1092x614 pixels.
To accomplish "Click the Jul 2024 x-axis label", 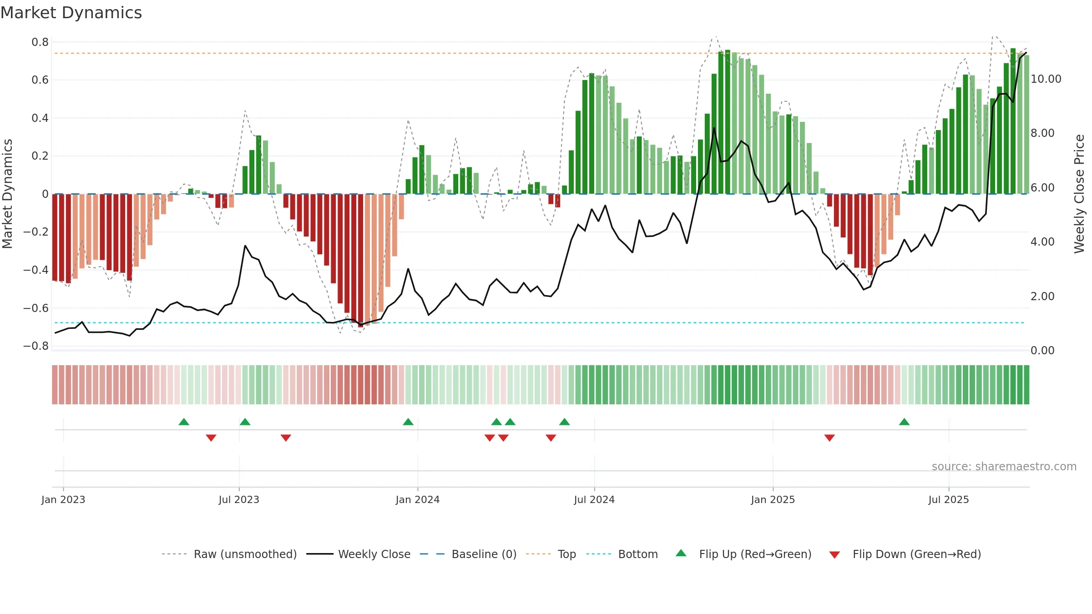I will pos(594,499).
